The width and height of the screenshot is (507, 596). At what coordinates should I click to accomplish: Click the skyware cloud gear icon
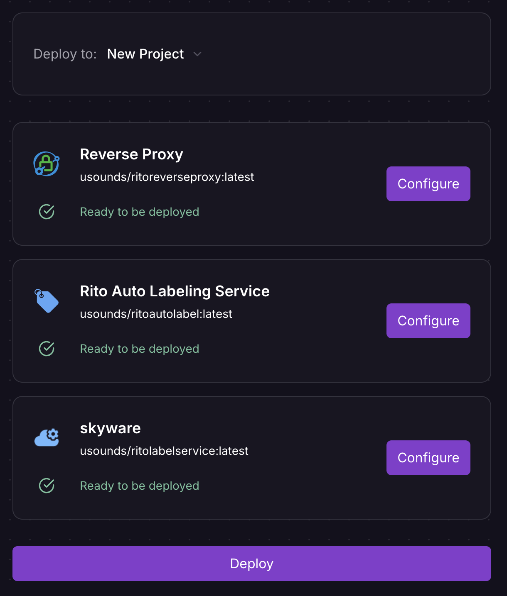coord(47,438)
